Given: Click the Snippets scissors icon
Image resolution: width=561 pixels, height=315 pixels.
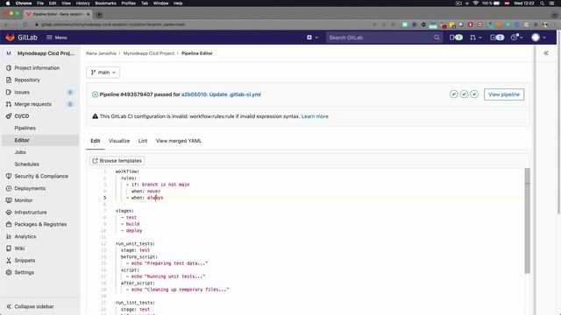Looking at the screenshot, I should click(x=9, y=261).
